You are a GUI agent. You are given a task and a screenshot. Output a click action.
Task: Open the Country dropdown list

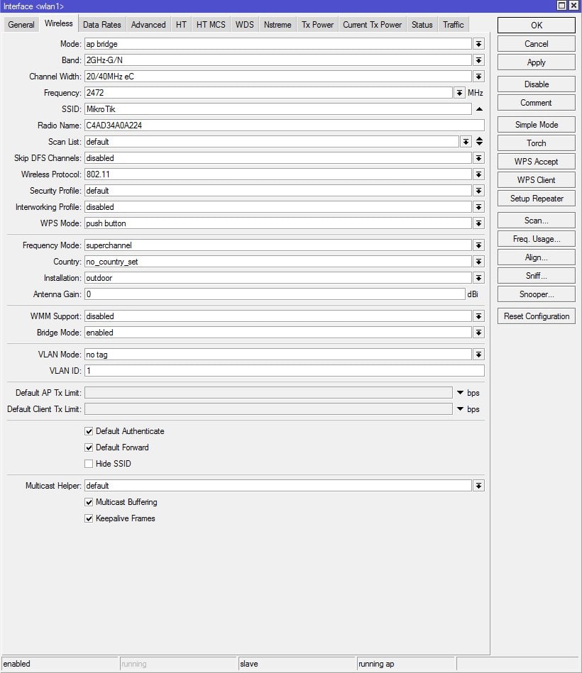[478, 262]
